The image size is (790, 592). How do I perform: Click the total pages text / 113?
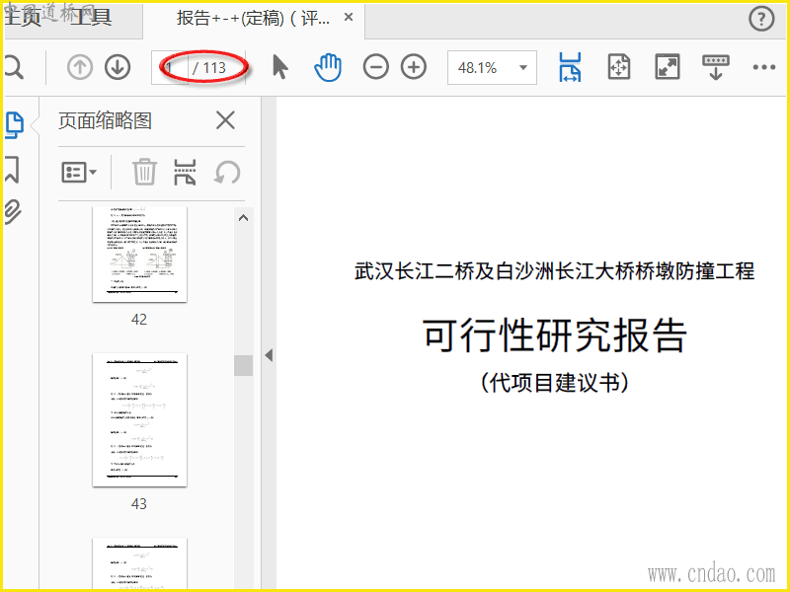[209, 67]
